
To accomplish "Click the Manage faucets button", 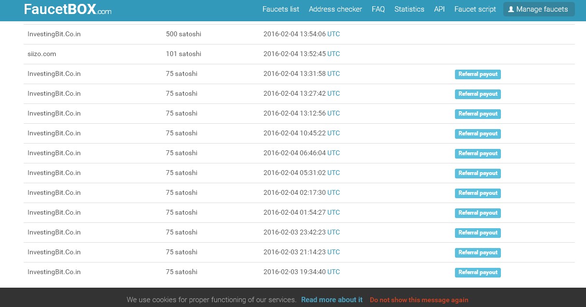I will pos(539,9).
